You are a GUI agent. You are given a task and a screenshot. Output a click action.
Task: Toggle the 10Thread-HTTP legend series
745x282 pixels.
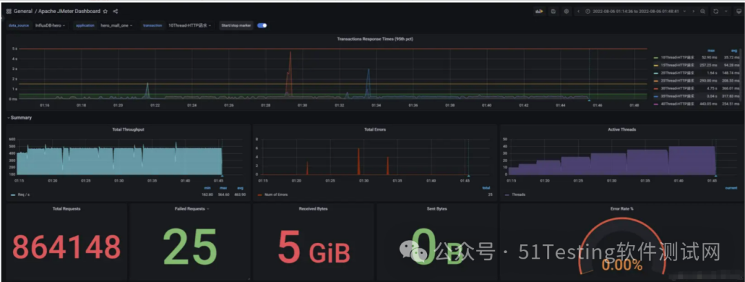pyautogui.click(x=677, y=57)
